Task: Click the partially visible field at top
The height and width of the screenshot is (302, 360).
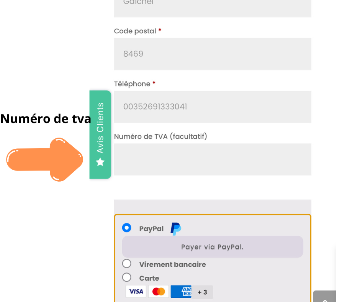Action: click(213, 8)
